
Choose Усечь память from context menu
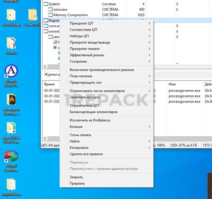pos(80,135)
